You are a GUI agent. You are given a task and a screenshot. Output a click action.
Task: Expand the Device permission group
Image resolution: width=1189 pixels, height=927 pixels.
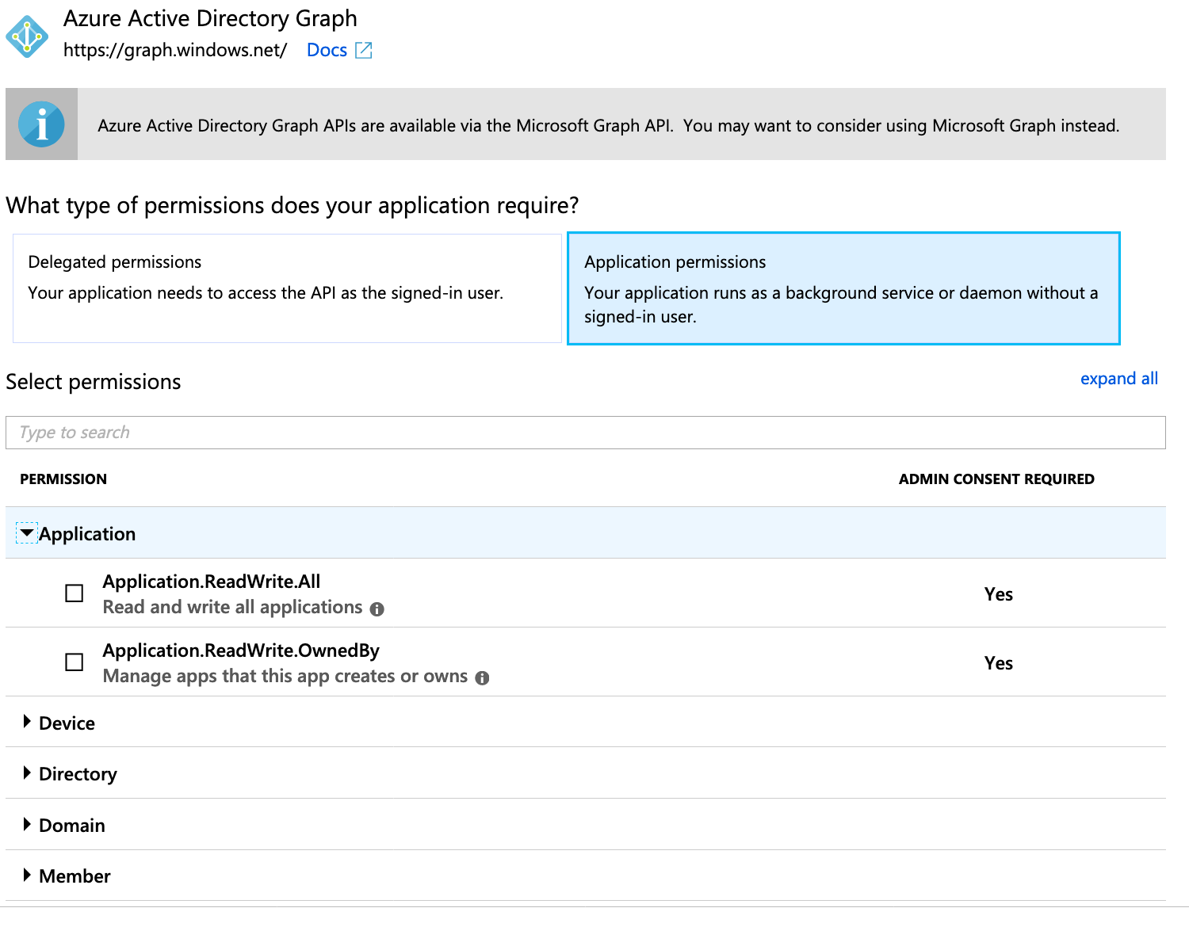click(x=27, y=722)
